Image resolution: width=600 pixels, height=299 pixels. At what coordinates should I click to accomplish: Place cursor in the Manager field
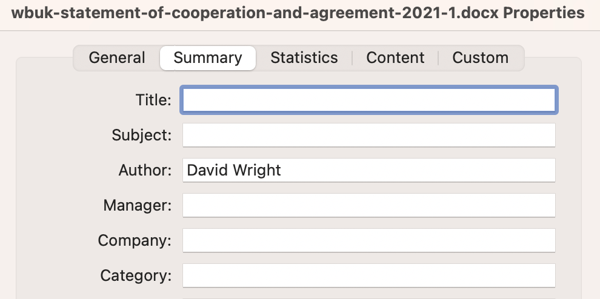[x=369, y=205]
